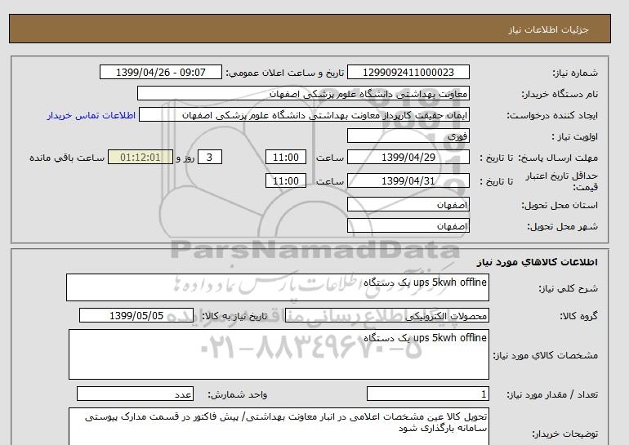Click the goods group field محصولات الکترونیکی
Image resolution: width=629 pixels, height=445 pixels.
click(386, 315)
